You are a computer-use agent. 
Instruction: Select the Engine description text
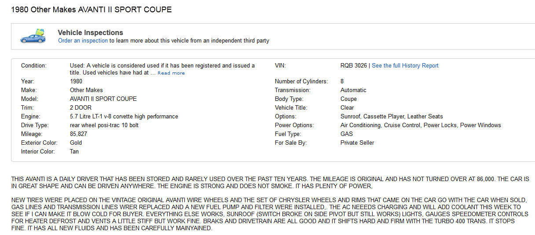click(124, 117)
